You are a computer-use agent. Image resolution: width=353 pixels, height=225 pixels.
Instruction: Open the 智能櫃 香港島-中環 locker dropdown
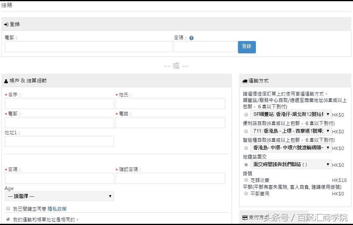291,148
